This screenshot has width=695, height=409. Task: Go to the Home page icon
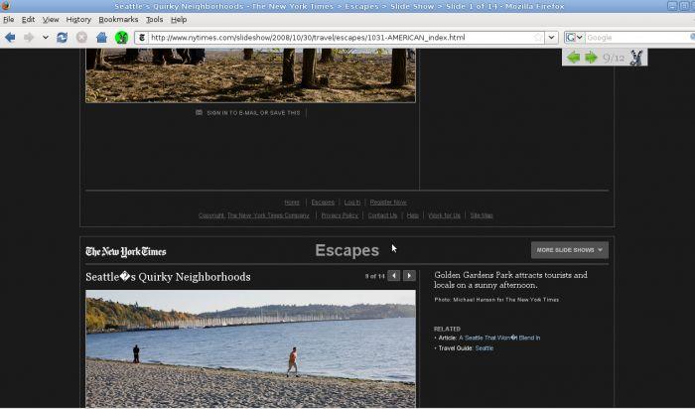(x=101, y=37)
